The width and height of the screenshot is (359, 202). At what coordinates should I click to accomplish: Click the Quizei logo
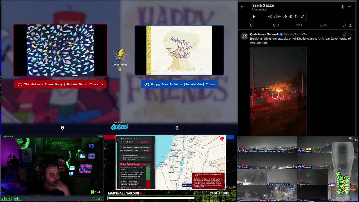[120, 127]
